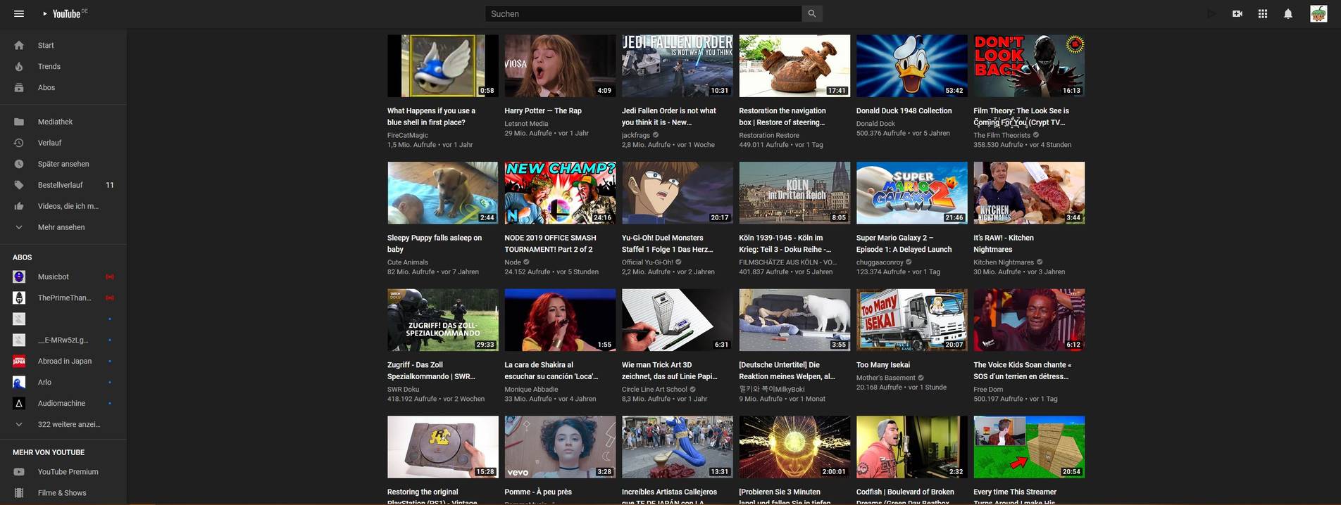Click the _E-MRw5zLg... channel avatar
Screen dimensions: 1341x505
(x=19, y=340)
